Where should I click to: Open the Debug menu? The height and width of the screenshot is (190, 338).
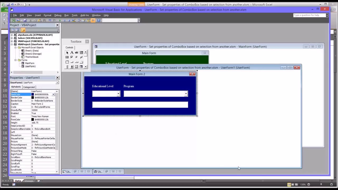(58, 15)
